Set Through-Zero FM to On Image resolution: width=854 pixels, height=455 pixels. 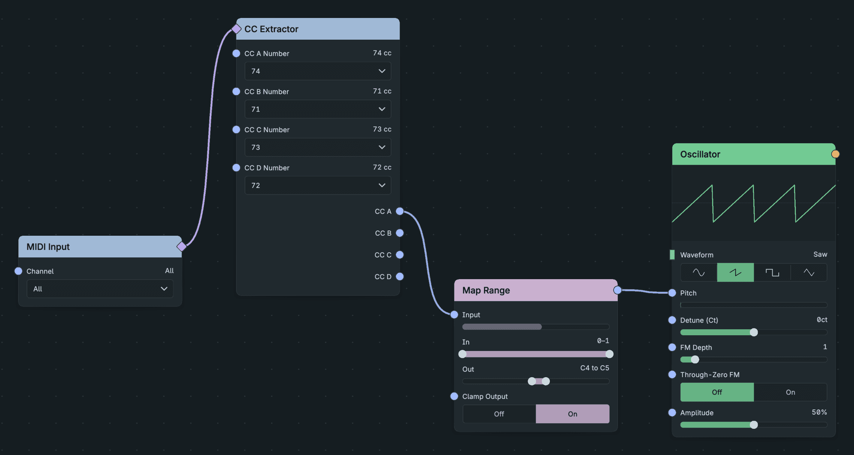(x=790, y=392)
